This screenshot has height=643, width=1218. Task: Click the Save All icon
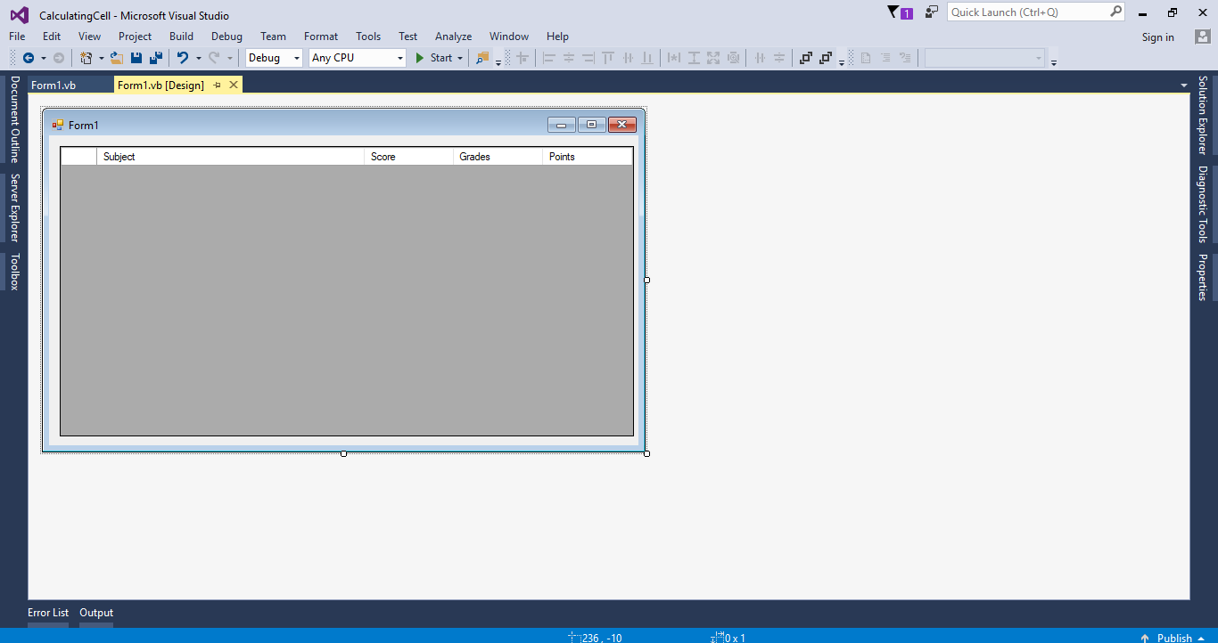coord(156,58)
